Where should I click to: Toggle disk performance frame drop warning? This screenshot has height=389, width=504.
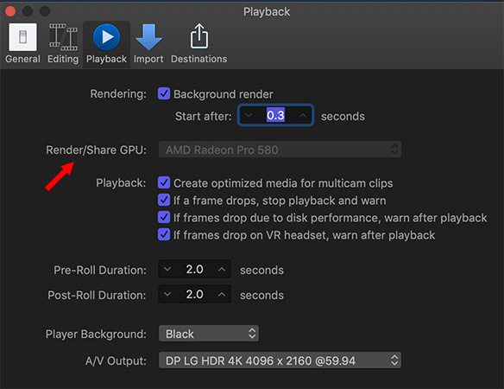(x=164, y=217)
